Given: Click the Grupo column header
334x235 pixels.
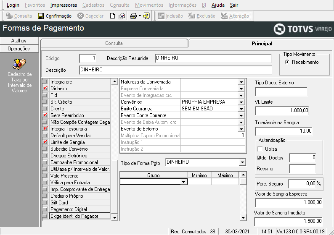Looking at the screenshot, I should [x=154, y=175].
